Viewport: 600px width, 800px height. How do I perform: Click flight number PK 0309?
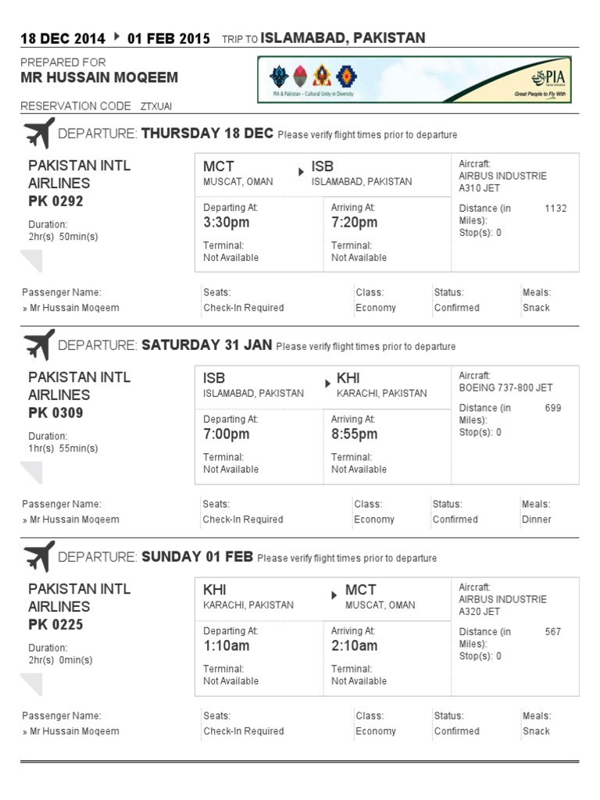tap(55, 413)
